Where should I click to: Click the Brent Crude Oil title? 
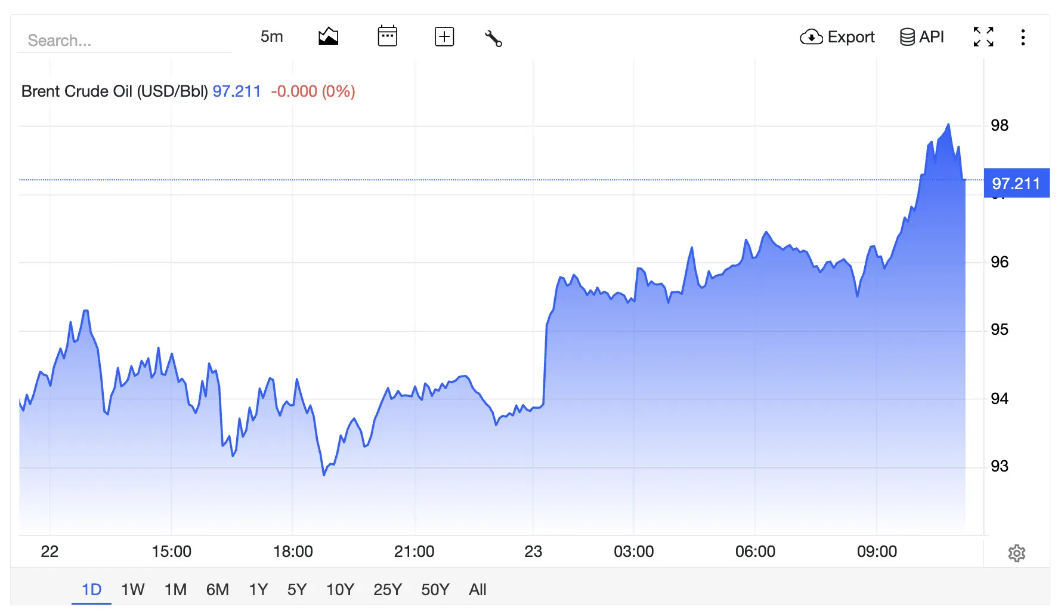click(x=115, y=91)
